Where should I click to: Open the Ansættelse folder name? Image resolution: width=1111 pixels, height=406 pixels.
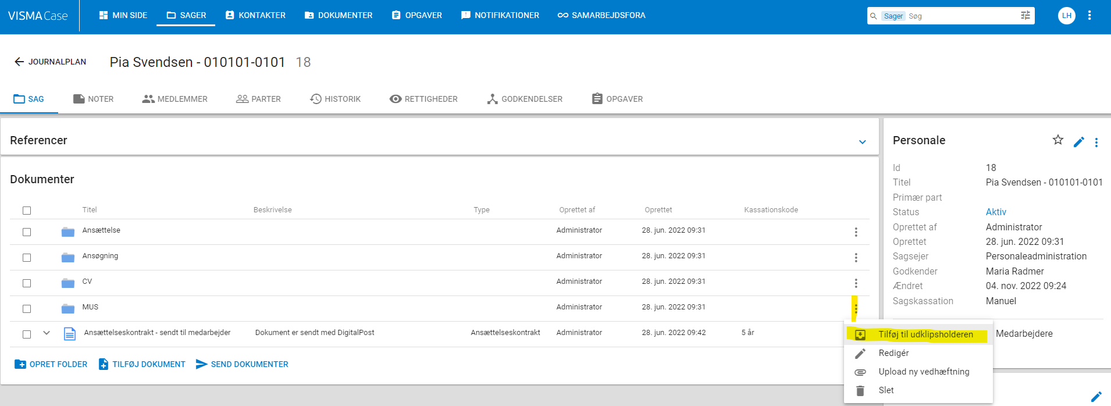101,230
